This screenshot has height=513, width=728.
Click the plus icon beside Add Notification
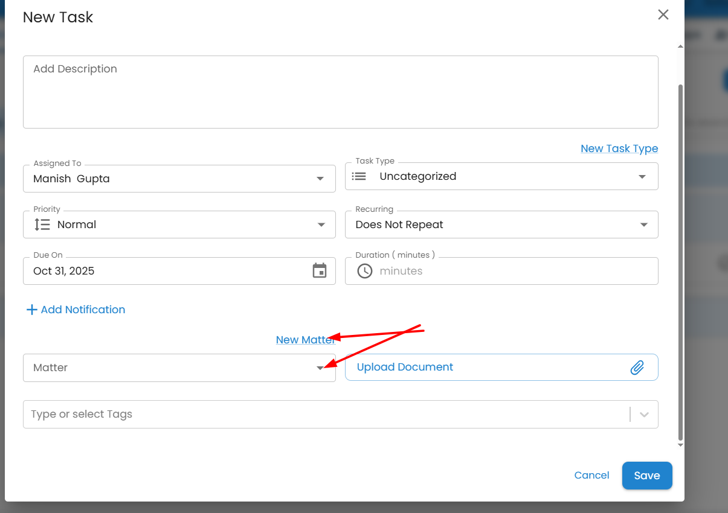[31, 310]
